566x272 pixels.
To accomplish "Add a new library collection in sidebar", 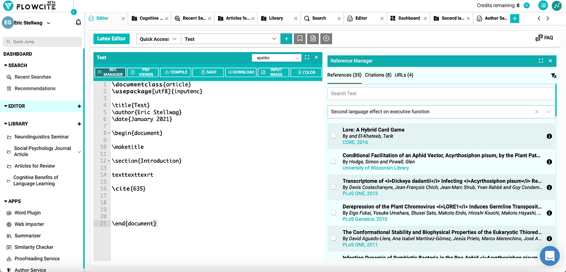I will pyautogui.click(x=79, y=124).
